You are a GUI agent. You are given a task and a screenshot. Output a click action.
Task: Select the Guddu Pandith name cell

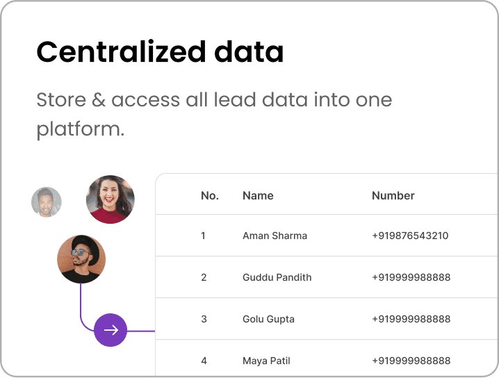(277, 277)
